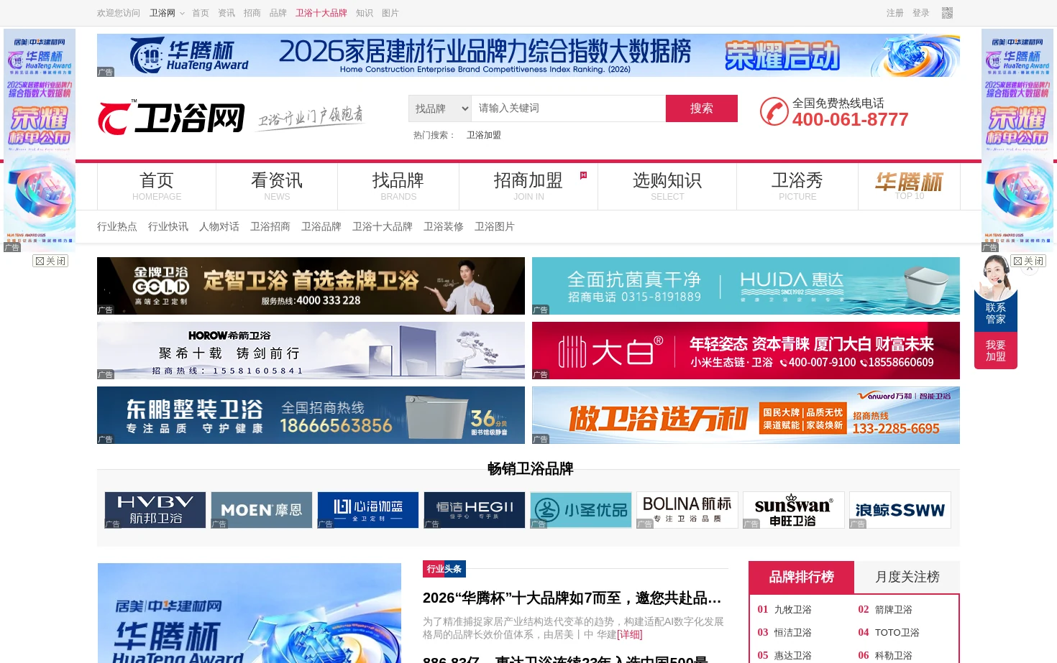
Task: Switch to 月度关注榜 tab
Action: (x=907, y=577)
